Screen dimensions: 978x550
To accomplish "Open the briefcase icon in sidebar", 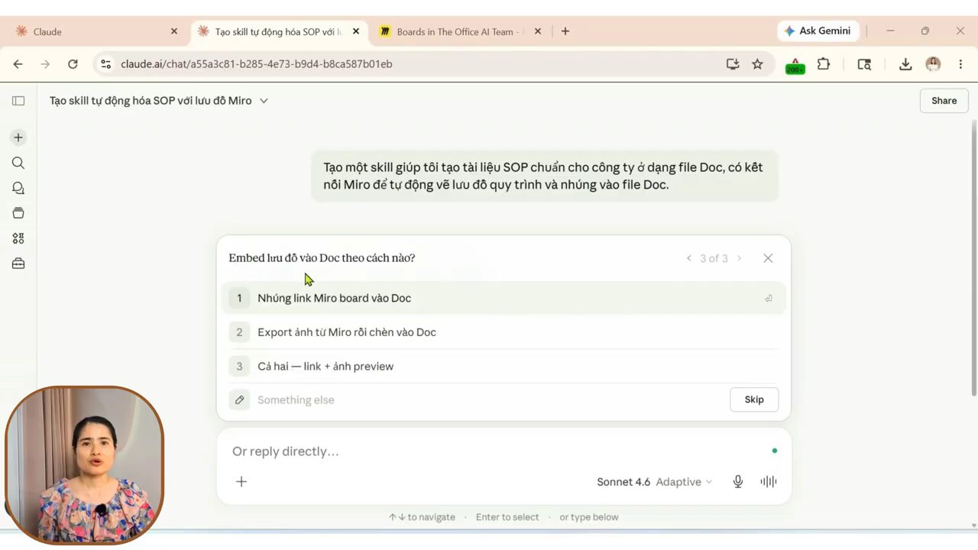I will (x=18, y=264).
